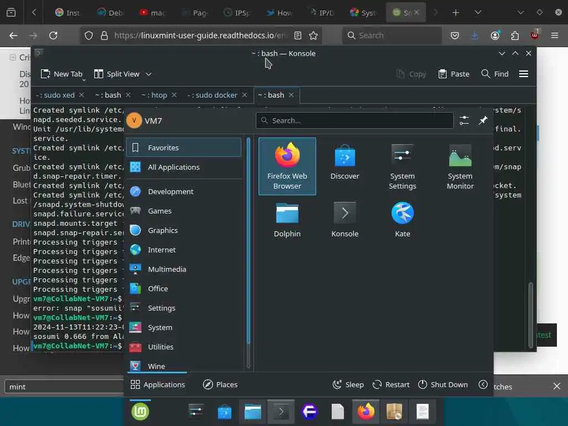
Task: Close the sudo xed Konsole tab
Action: (82, 95)
